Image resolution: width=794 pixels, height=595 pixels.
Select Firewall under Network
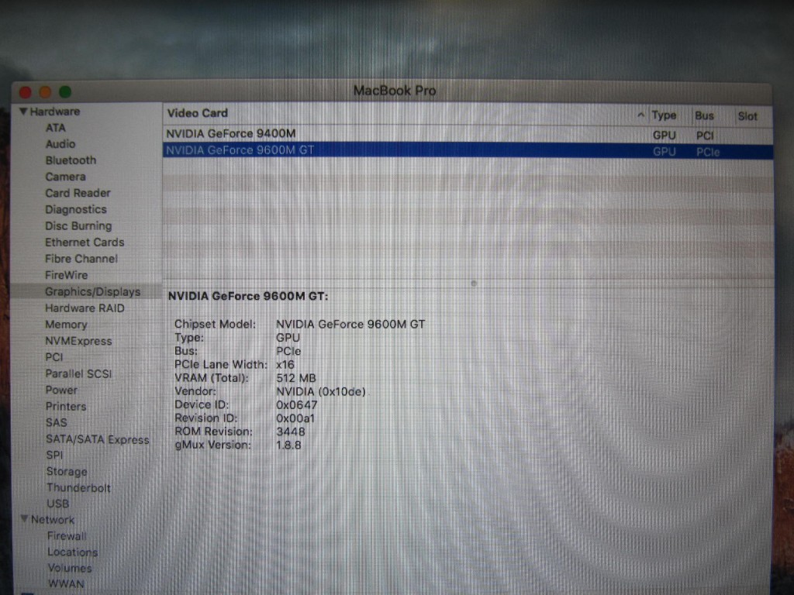click(x=67, y=536)
